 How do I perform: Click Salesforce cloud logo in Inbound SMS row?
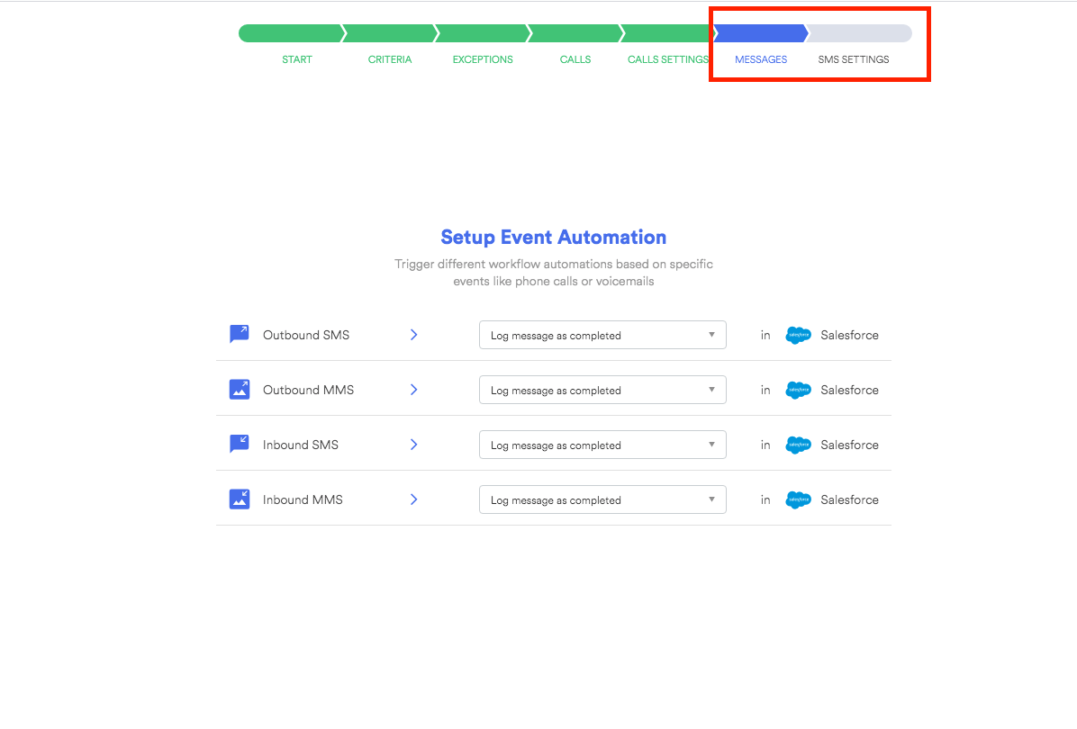[x=798, y=445]
